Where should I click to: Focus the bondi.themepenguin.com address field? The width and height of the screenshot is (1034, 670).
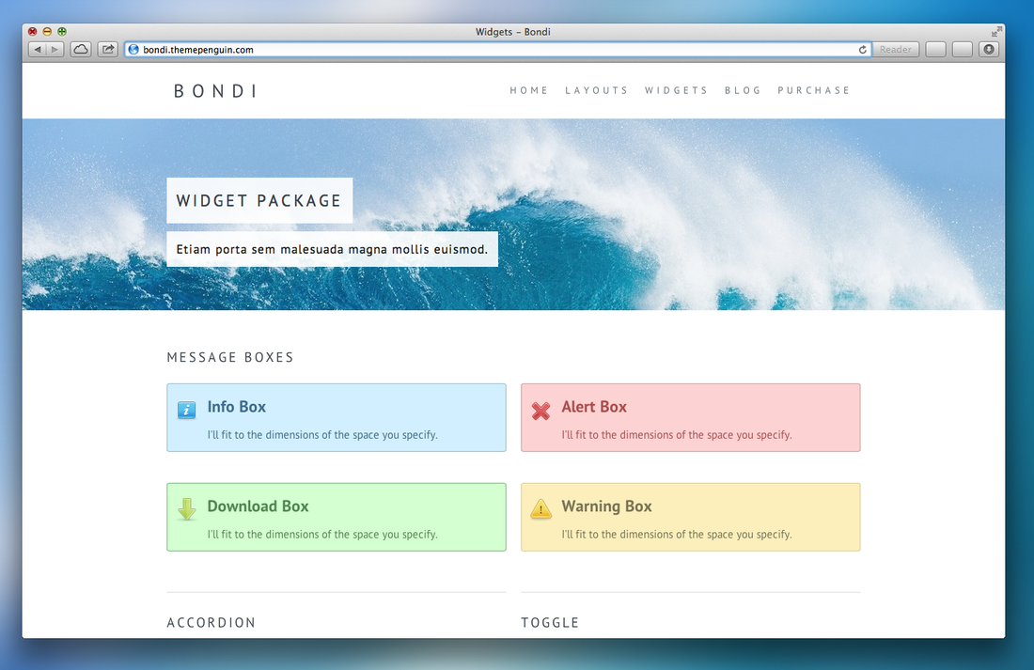tap(498, 50)
